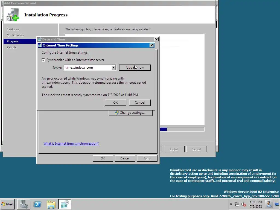Click Cancel in Date and Time window

pos(125,158)
